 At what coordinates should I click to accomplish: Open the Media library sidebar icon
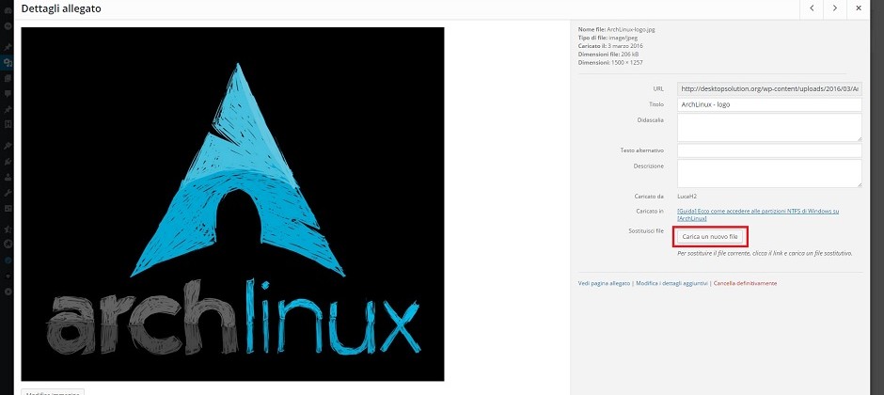[8, 63]
